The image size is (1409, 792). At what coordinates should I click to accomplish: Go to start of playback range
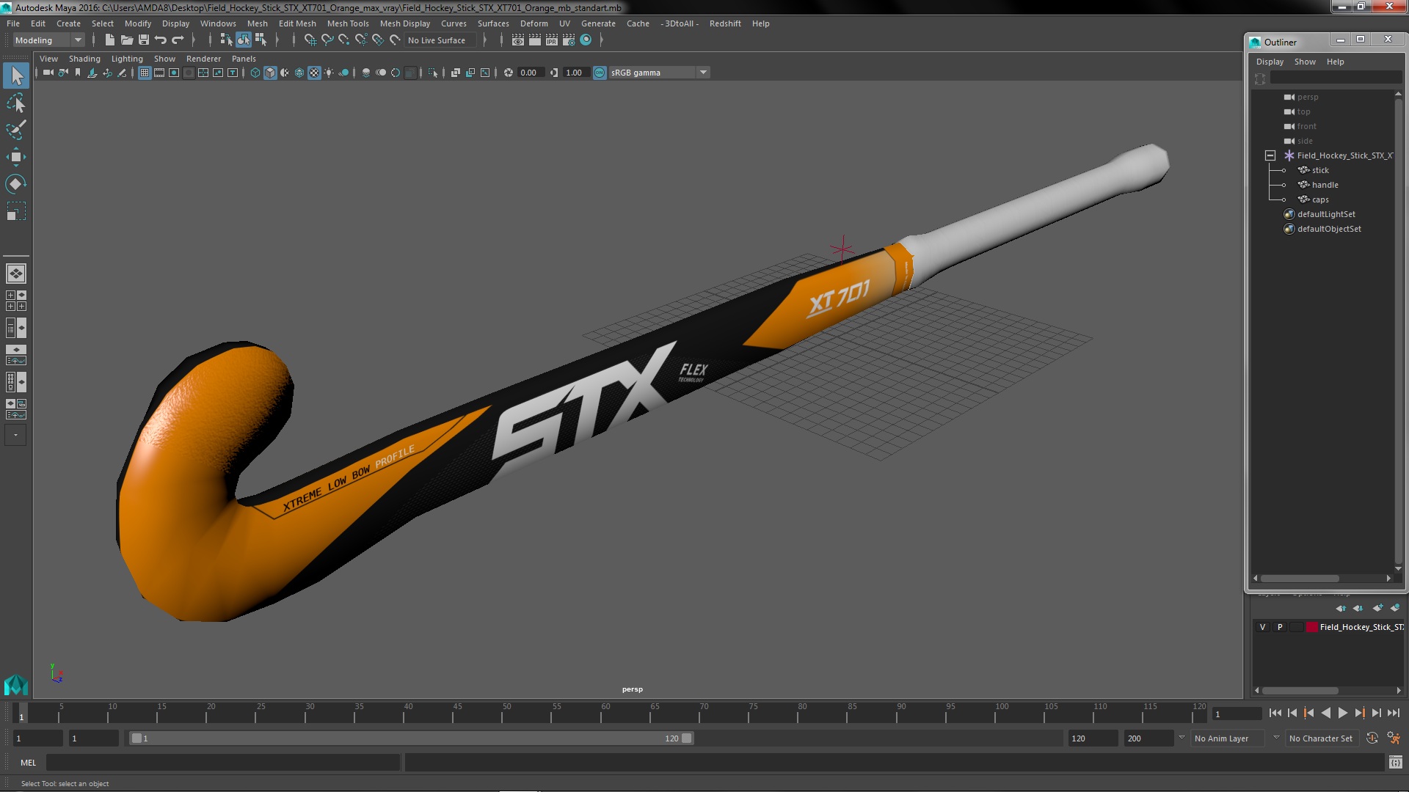click(1275, 713)
